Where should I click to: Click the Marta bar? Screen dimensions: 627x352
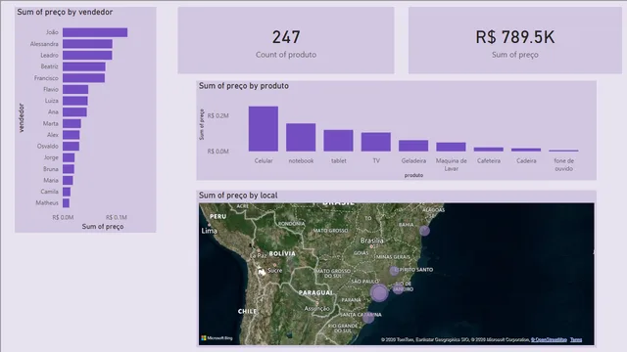(x=72, y=124)
